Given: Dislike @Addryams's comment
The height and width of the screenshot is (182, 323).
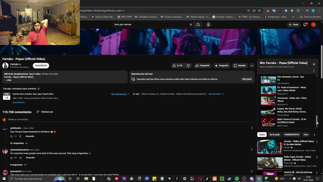Looking at the screenshot, I should click(20, 136).
